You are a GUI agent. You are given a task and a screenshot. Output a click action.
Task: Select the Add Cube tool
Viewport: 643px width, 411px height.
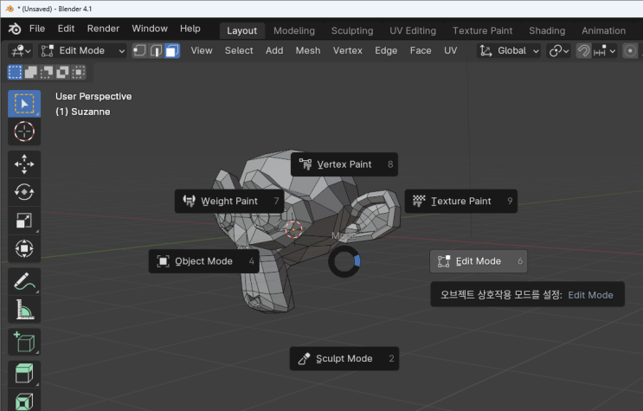(24, 342)
